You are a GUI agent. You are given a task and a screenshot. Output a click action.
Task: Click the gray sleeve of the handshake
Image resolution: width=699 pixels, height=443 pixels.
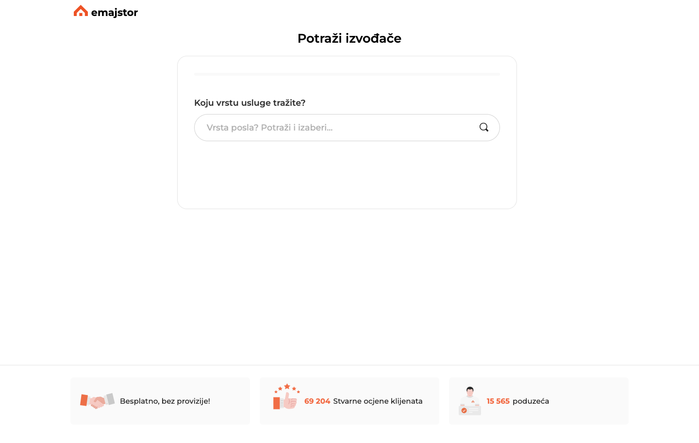coord(110,399)
